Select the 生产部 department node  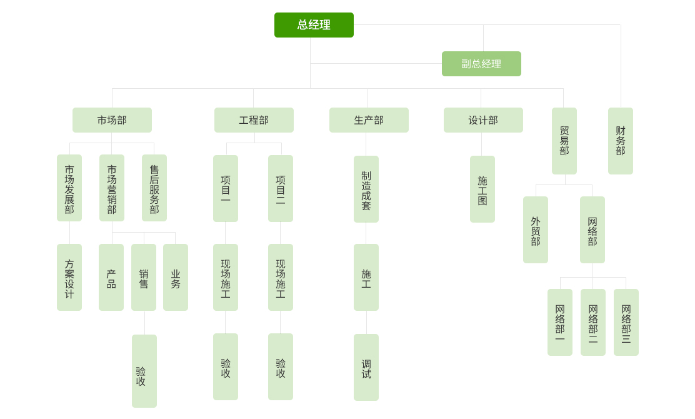[x=369, y=120]
